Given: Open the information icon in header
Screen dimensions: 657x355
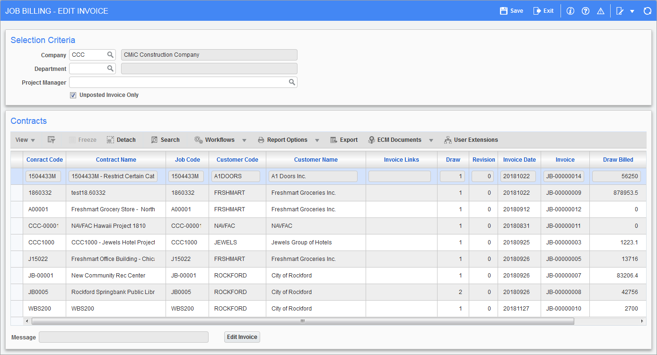Looking at the screenshot, I should click(x=570, y=11).
